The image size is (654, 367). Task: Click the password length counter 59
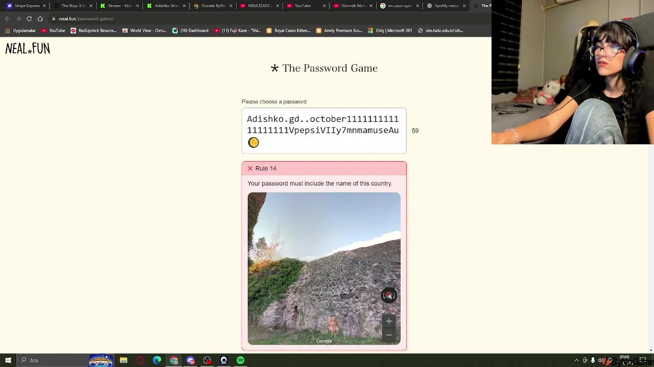click(x=415, y=131)
